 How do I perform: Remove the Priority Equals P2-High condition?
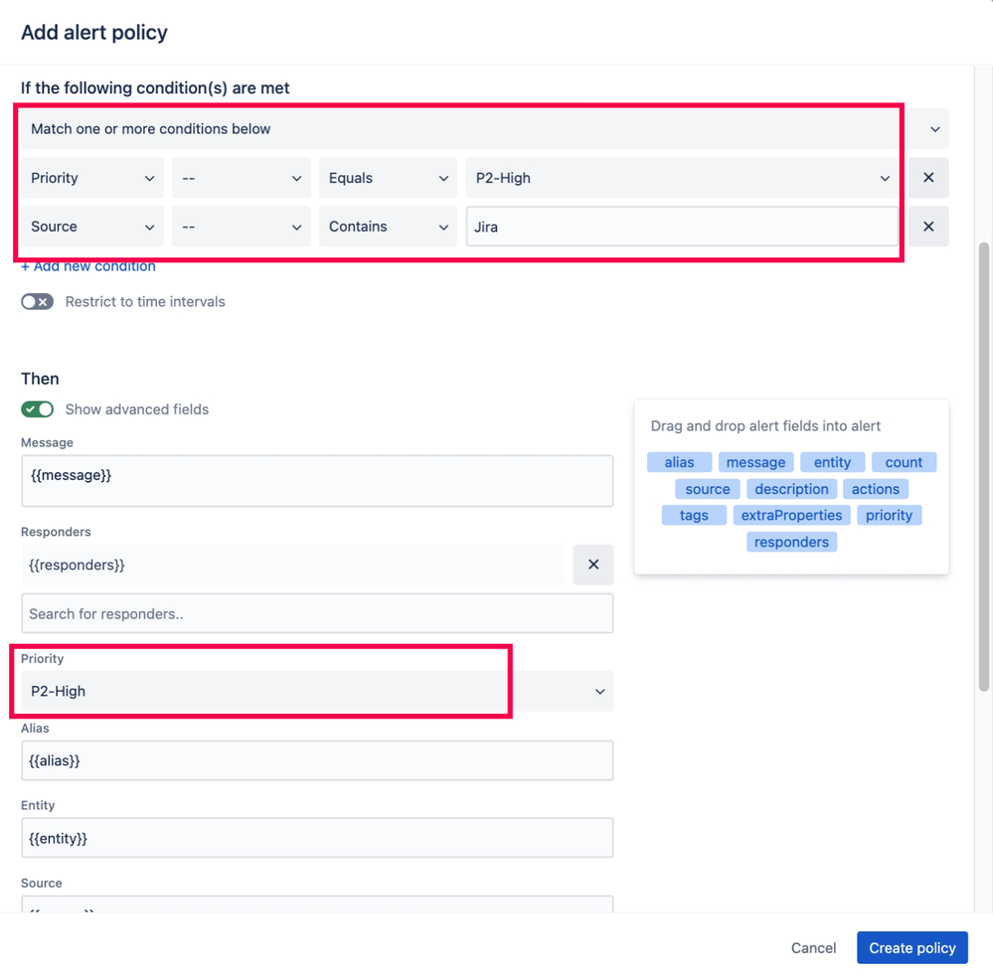(927, 177)
